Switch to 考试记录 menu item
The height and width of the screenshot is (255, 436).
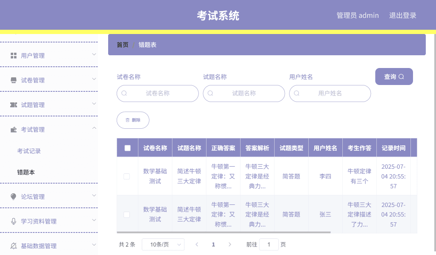tap(29, 150)
